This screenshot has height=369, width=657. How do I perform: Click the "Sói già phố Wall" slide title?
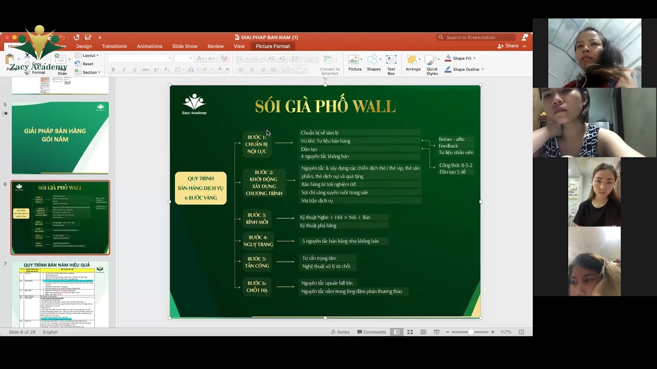[325, 106]
